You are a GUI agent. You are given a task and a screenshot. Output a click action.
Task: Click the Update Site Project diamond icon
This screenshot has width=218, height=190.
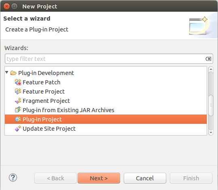click(18, 129)
